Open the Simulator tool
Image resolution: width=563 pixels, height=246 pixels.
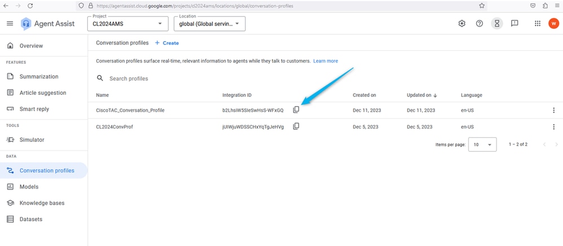(x=44, y=139)
